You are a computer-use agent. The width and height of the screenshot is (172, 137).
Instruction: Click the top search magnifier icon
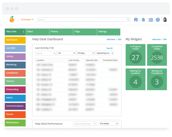coord(128,20)
